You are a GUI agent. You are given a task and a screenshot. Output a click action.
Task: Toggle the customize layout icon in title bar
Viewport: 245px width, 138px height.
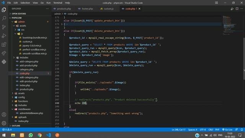coord(216,3)
